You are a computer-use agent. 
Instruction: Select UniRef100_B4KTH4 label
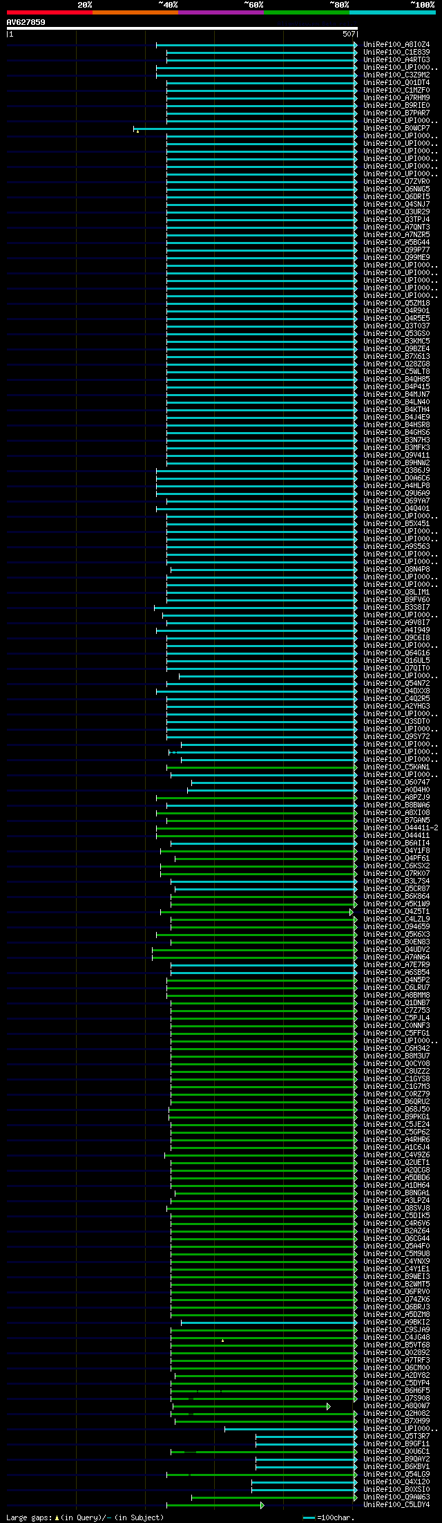coord(396,409)
